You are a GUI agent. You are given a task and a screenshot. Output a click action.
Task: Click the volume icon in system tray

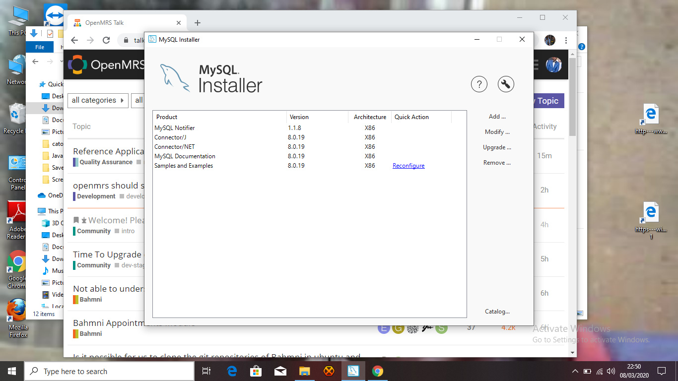tap(610, 371)
